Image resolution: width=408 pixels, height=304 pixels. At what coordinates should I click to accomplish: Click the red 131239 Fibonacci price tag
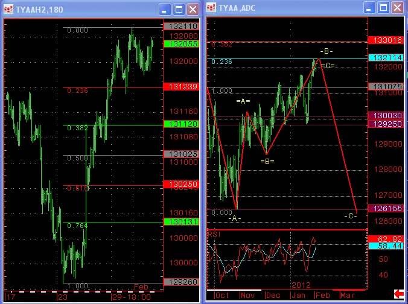point(182,87)
